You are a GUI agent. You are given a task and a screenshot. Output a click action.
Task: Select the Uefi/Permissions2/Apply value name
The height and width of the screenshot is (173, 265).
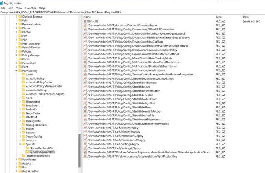(x=116, y=140)
